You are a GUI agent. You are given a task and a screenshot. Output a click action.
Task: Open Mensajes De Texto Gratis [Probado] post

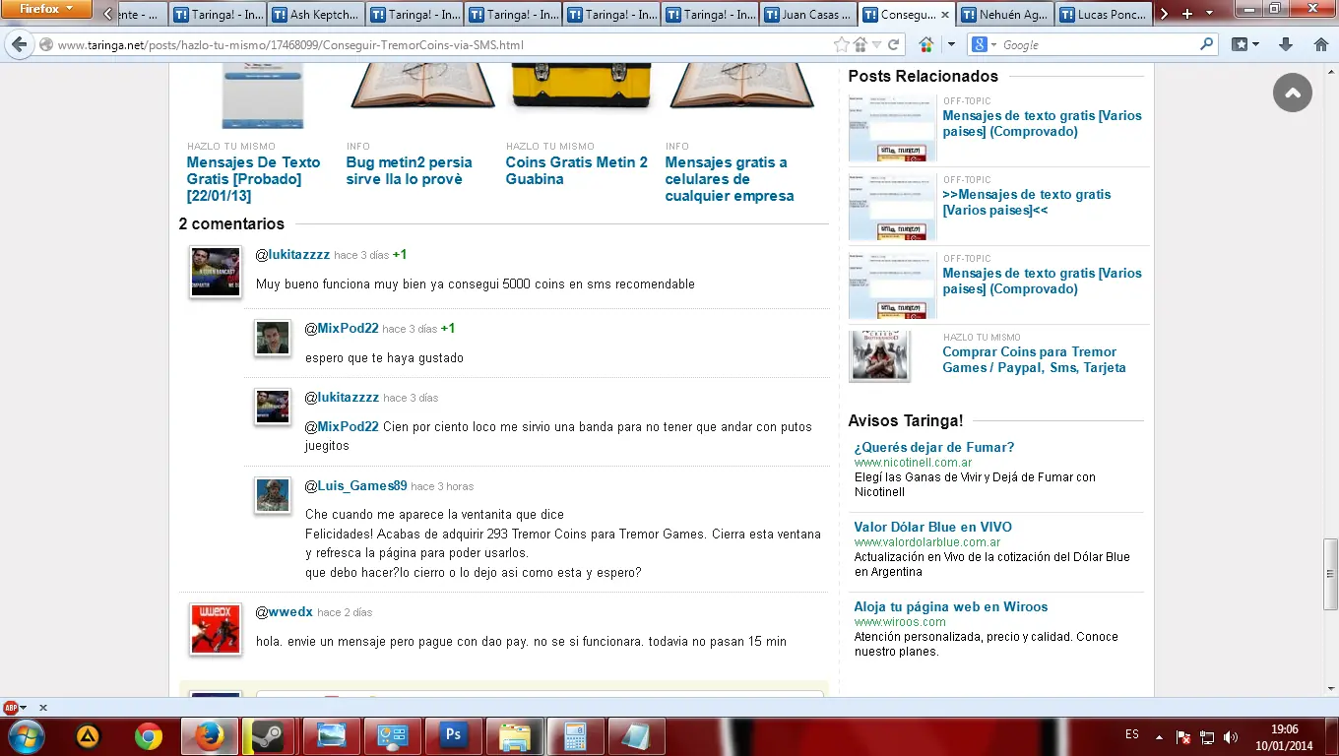(253, 179)
